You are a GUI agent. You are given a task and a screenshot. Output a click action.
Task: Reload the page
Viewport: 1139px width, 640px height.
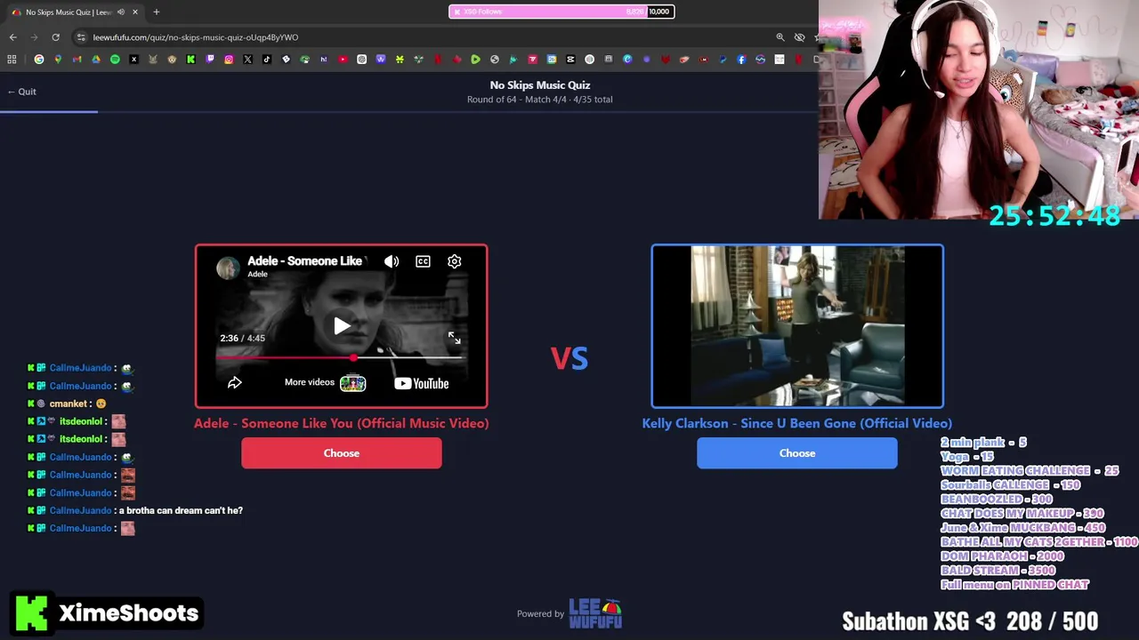pos(55,37)
